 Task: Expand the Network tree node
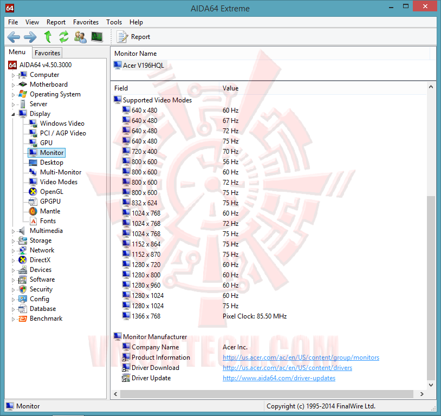13,251
